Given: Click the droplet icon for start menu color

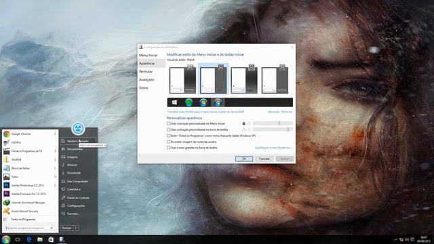Looking at the screenshot, I should click(244, 123).
